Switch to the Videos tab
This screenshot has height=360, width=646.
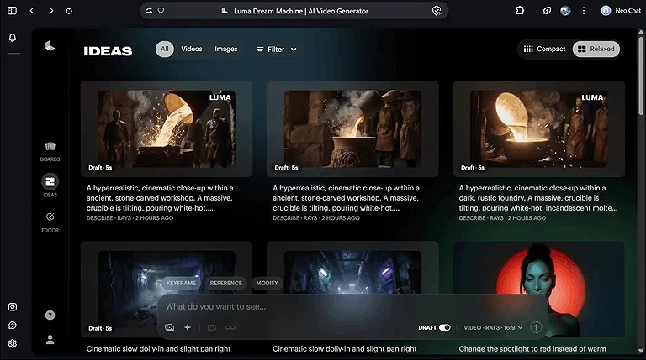pos(192,49)
